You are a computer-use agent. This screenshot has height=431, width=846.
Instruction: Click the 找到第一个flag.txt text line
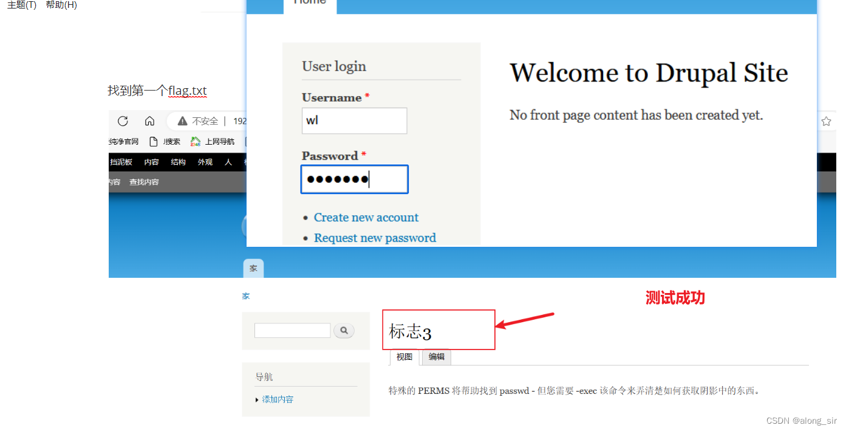click(x=157, y=91)
